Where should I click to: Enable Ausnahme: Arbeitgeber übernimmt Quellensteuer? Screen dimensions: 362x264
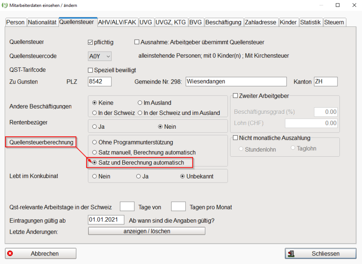coord(137,42)
